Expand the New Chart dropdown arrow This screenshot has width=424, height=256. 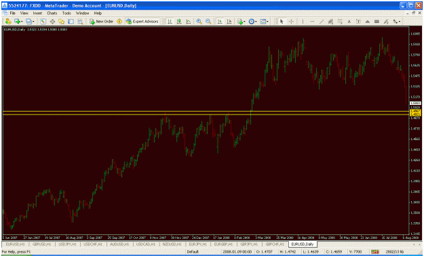(x=22, y=22)
